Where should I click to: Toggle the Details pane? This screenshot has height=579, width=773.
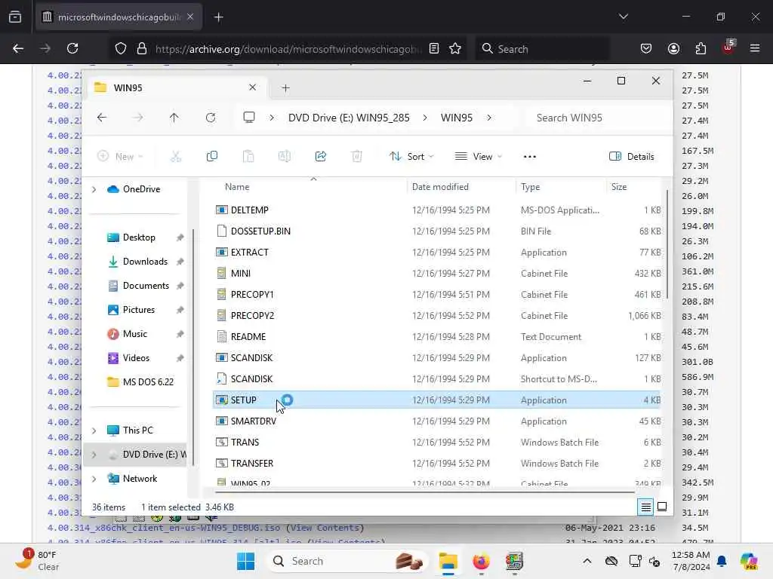coord(632,157)
